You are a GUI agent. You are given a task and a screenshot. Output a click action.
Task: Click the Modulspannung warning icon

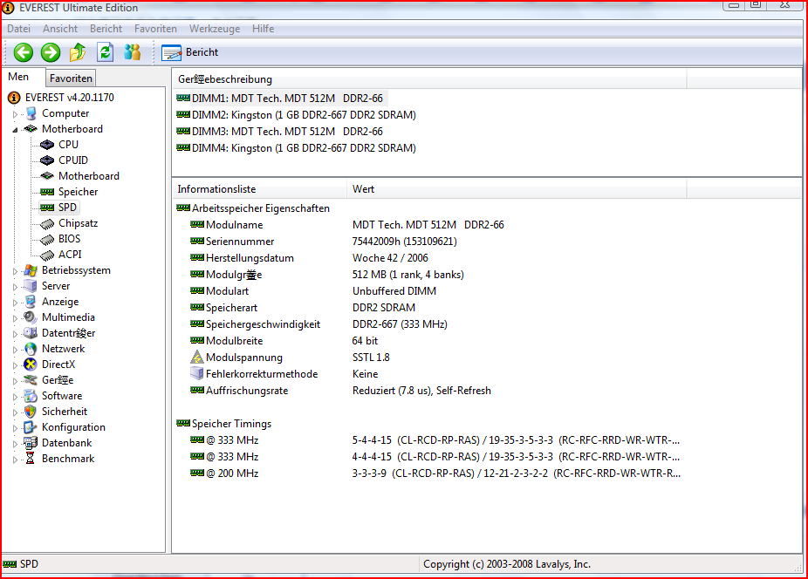[197, 357]
